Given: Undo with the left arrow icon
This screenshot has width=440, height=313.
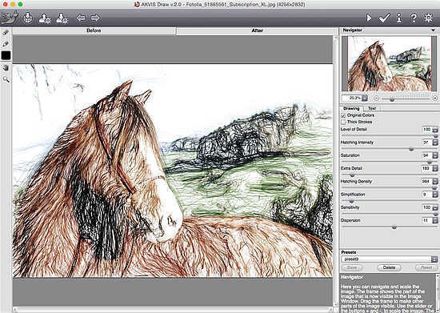Looking at the screenshot, I should 81,18.
